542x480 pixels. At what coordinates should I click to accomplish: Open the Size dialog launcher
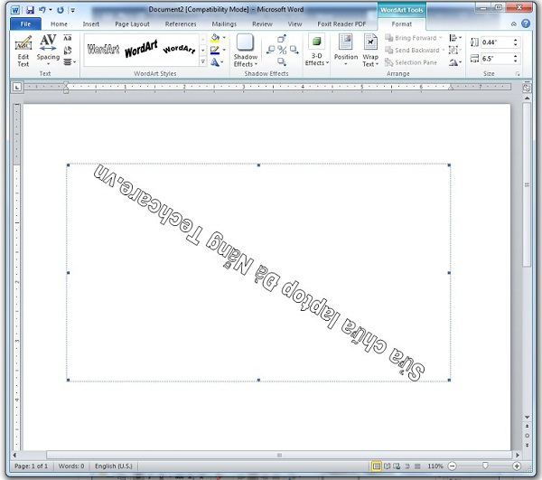tap(518, 73)
